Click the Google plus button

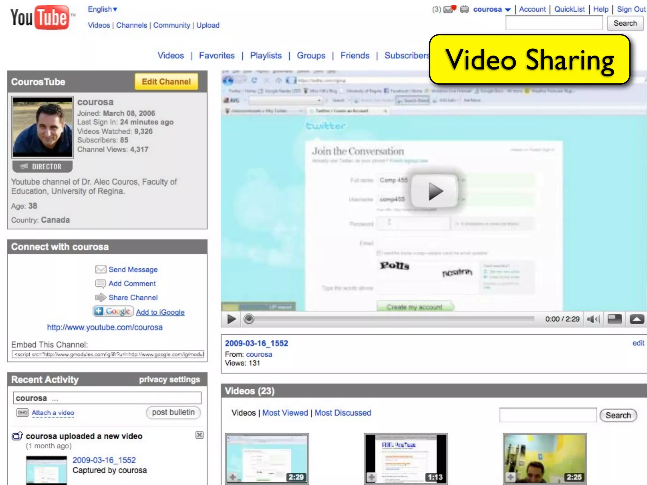pos(113,311)
